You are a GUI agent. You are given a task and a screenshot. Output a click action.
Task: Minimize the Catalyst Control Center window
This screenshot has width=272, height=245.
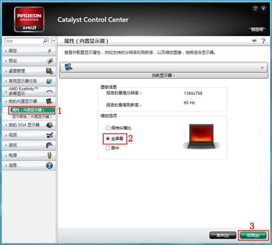255,9
